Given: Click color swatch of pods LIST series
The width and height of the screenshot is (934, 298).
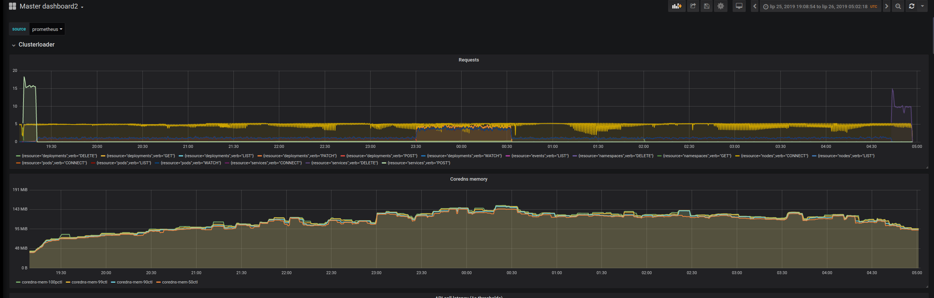Looking at the screenshot, I should click(93, 163).
